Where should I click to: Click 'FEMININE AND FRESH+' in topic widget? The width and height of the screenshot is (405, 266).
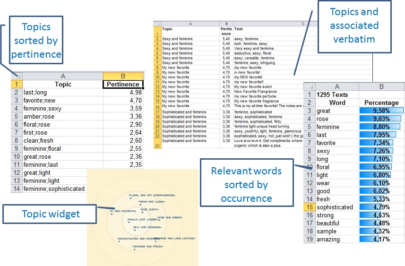click(x=148, y=247)
